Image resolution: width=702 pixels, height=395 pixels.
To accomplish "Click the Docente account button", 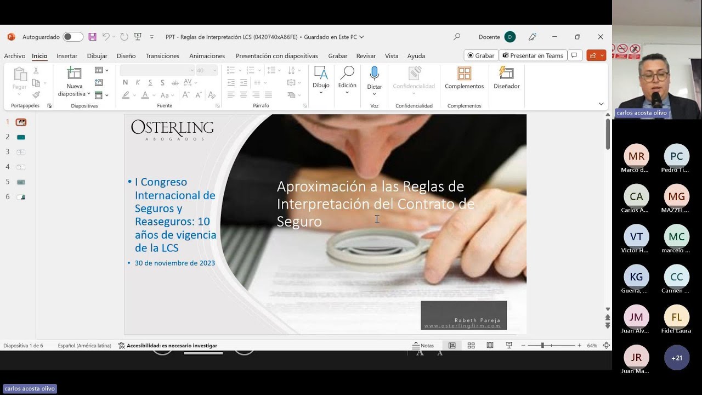I will coord(497,37).
